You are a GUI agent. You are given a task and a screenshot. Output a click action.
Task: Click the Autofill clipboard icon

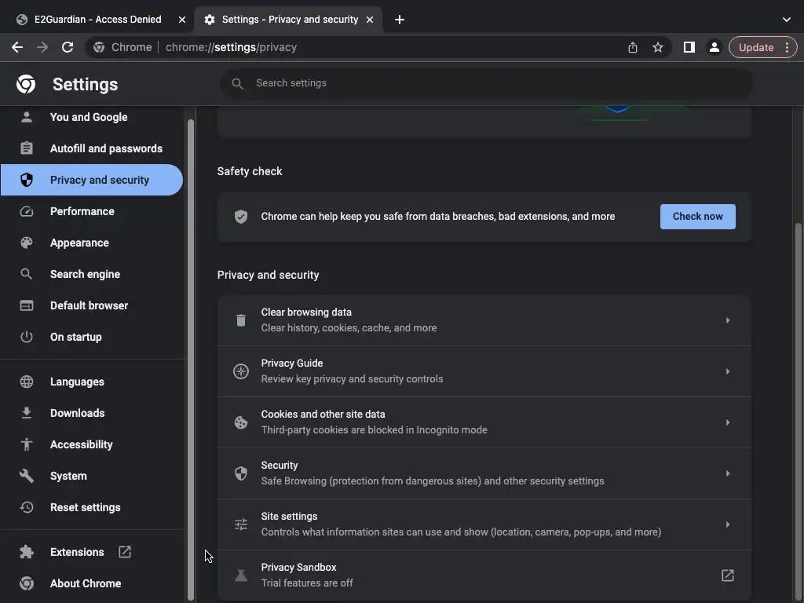click(x=27, y=148)
